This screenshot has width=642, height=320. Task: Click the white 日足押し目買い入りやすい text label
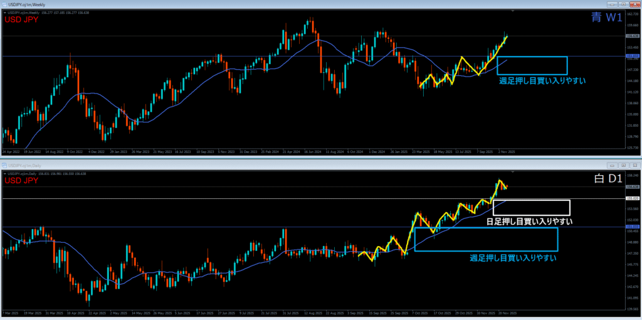click(529, 221)
